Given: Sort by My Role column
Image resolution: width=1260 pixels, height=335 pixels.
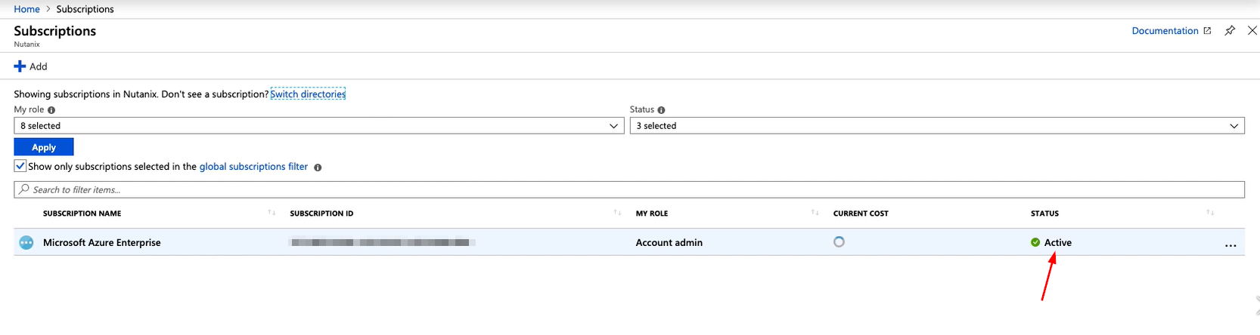Looking at the screenshot, I should 815,213.
